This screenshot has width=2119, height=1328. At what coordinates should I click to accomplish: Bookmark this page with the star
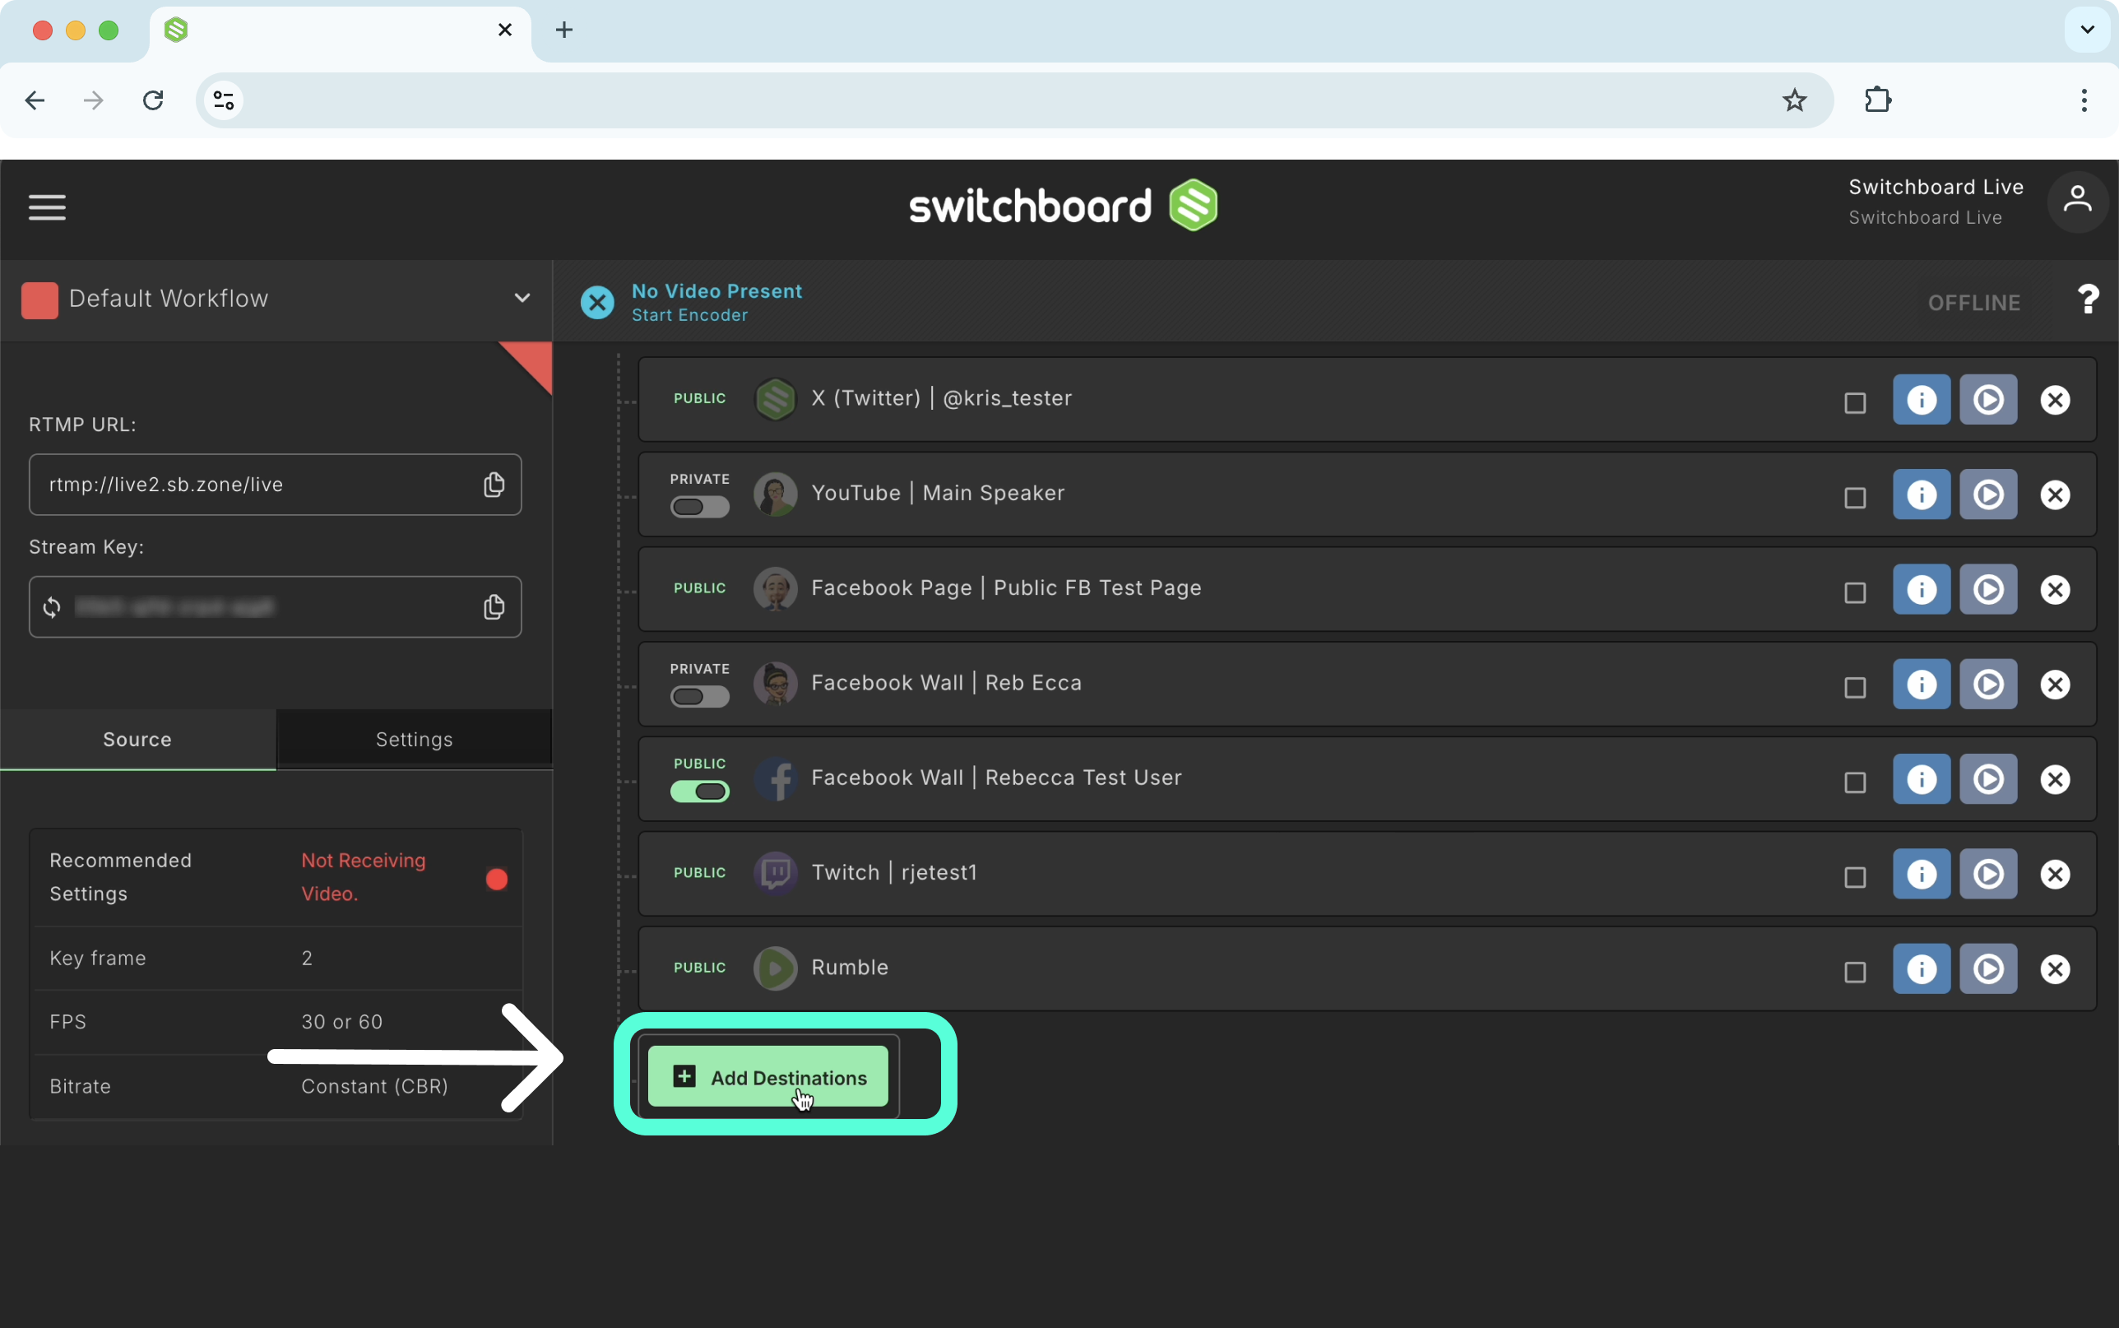pyautogui.click(x=1794, y=100)
